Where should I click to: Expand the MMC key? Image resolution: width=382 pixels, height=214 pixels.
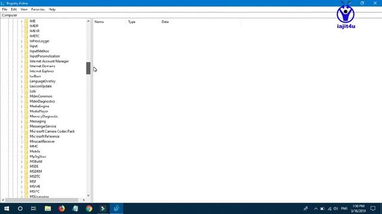point(21,146)
